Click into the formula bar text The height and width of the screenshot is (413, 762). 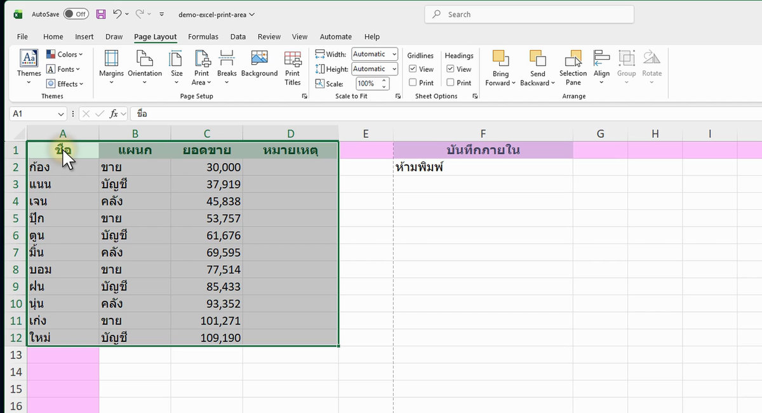(x=444, y=114)
